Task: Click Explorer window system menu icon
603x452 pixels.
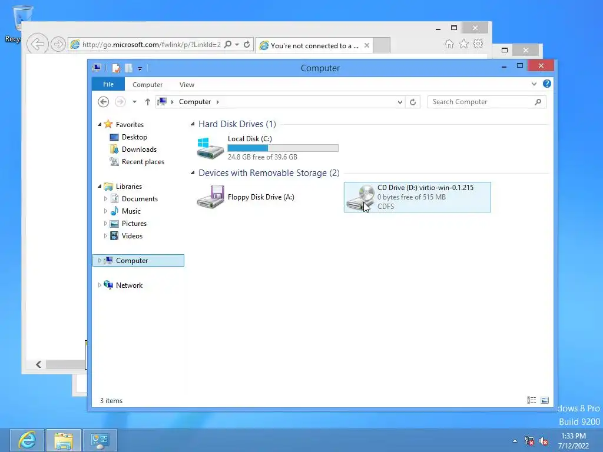Action: coord(97,68)
